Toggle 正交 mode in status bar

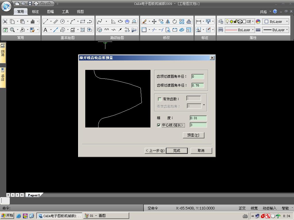(x=242, y=208)
